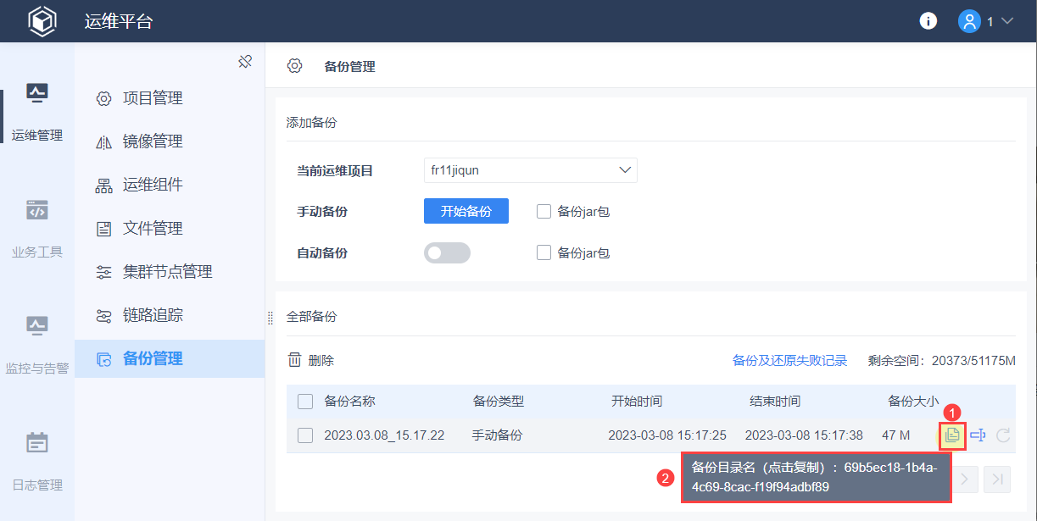The height and width of the screenshot is (521, 1037).
Task: Click the 文件管理 document icon
Action: [x=104, y=229]
